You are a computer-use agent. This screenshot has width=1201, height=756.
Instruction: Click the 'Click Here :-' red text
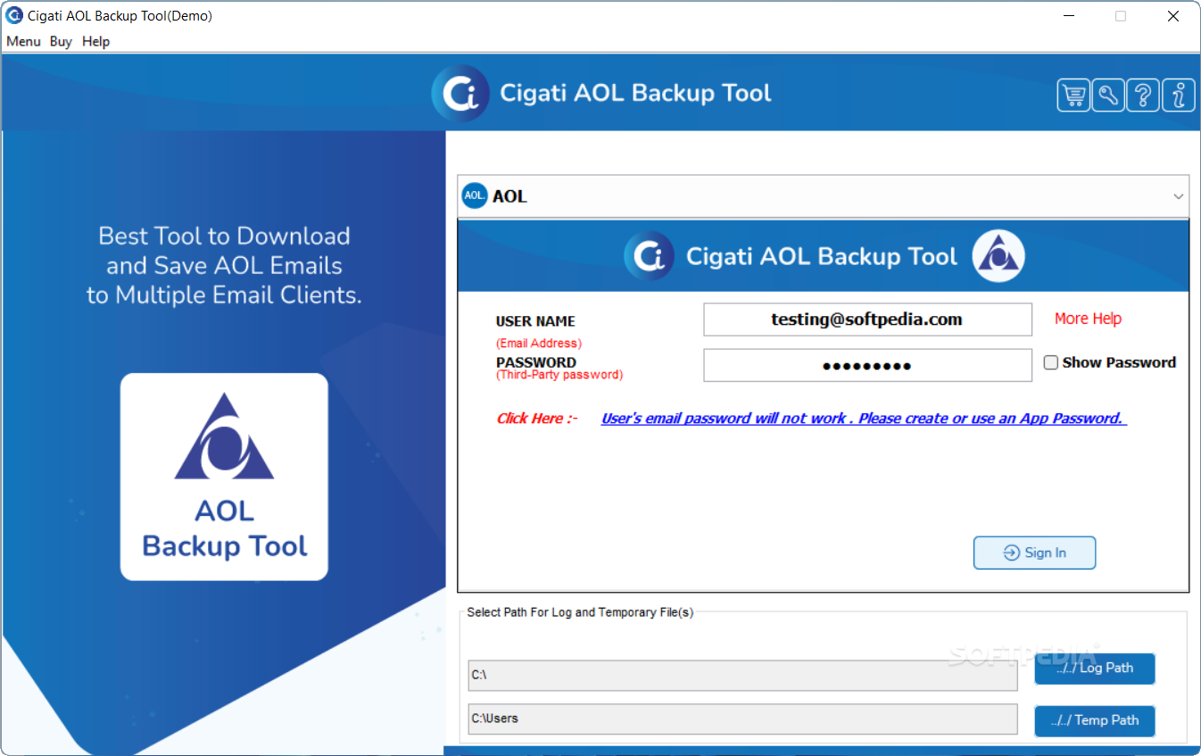537,419
